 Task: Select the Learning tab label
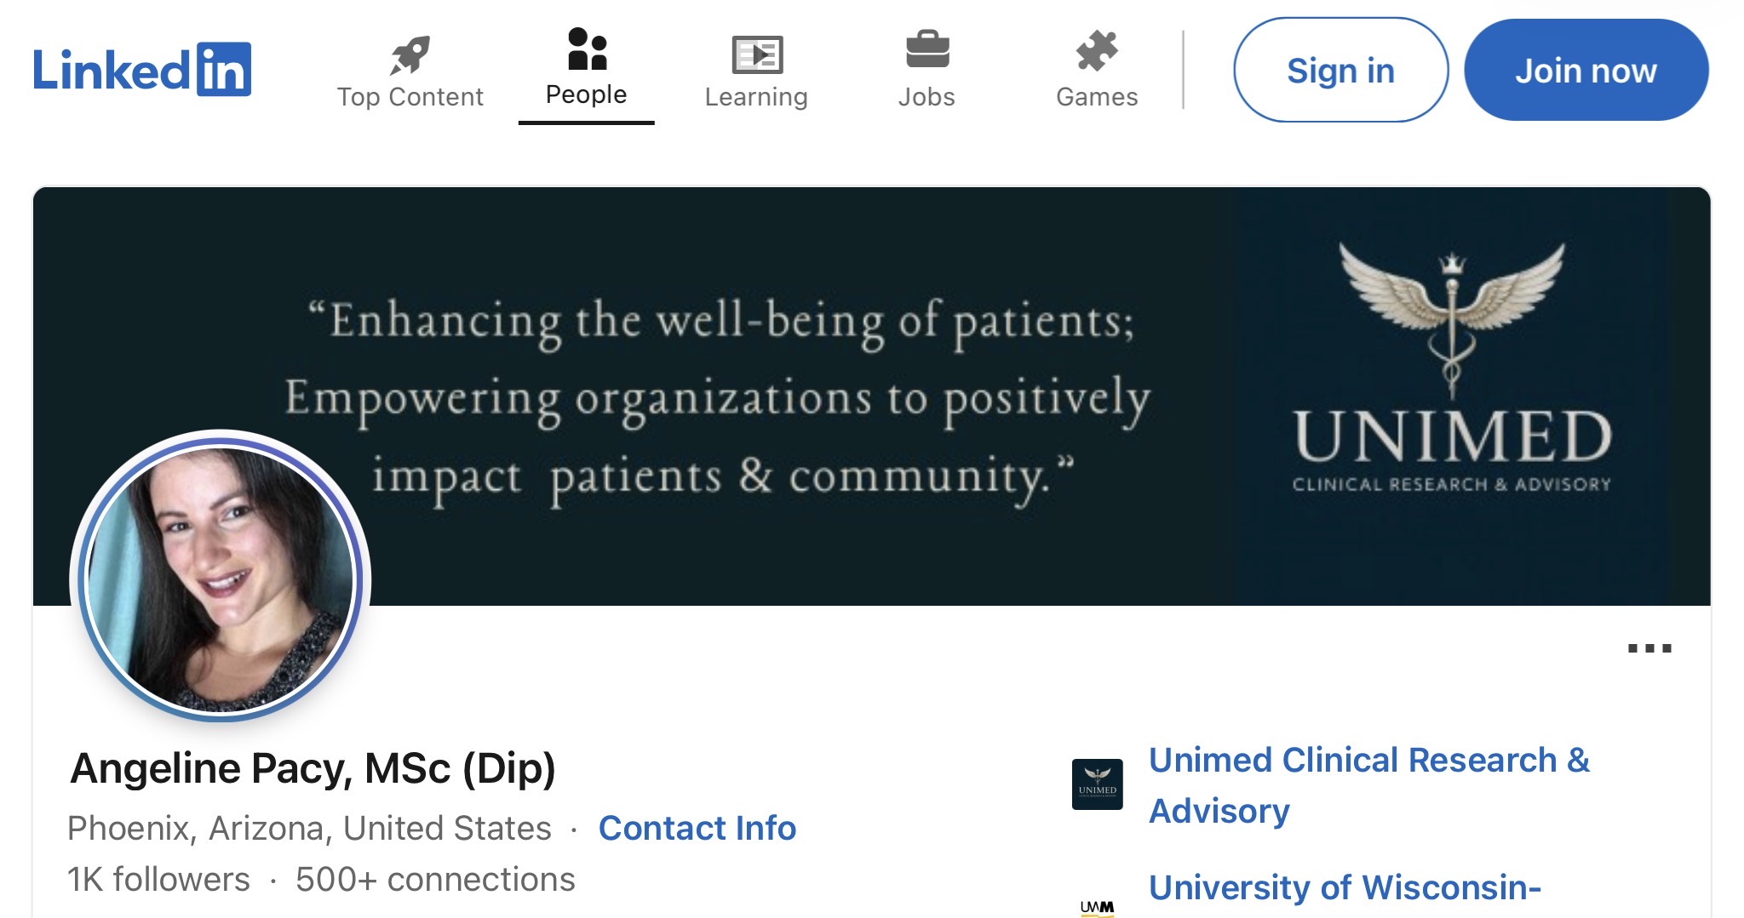[x=756, y=97]
